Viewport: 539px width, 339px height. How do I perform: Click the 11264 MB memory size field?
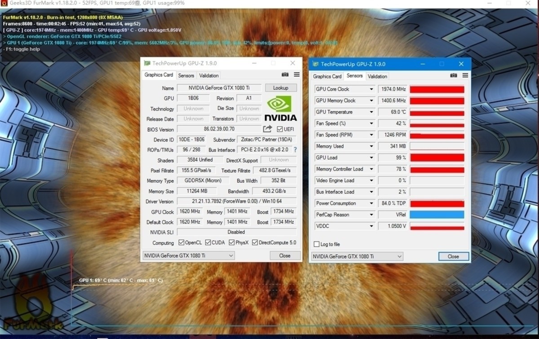(197, 191)
